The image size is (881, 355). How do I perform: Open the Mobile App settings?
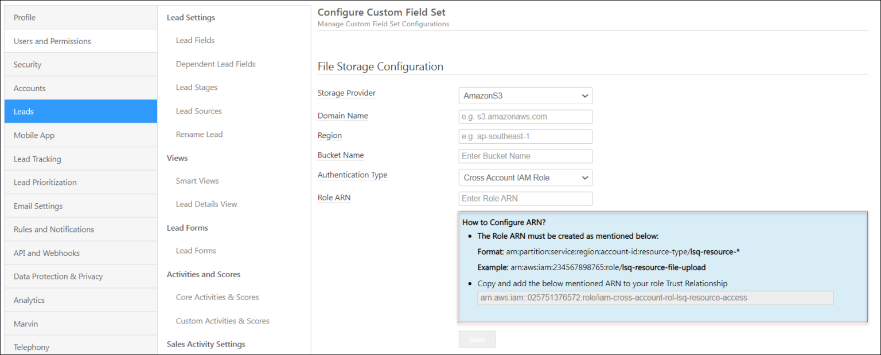coord(80,135)
